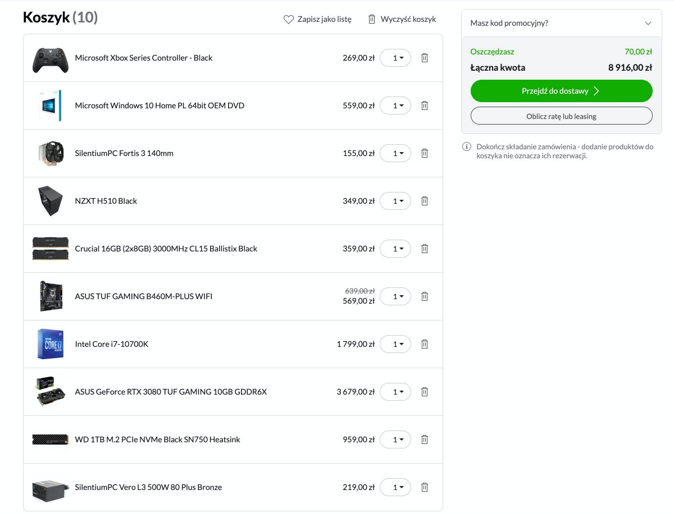Change quantity of WD 1TB SN750
Image resolution: width=674 pixels, height=522 pixels.
point(395,439)
